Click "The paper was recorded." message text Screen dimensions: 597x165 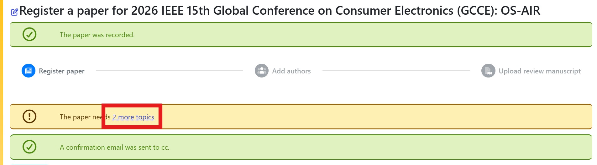coord(97,35)
